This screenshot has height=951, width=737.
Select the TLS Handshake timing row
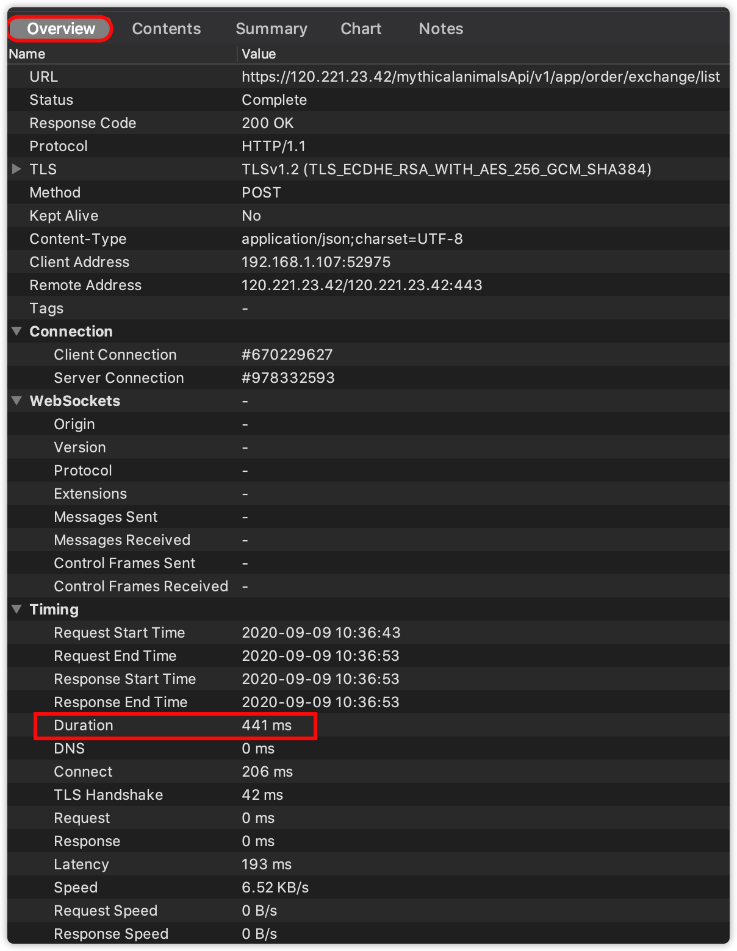coord(109,795)
